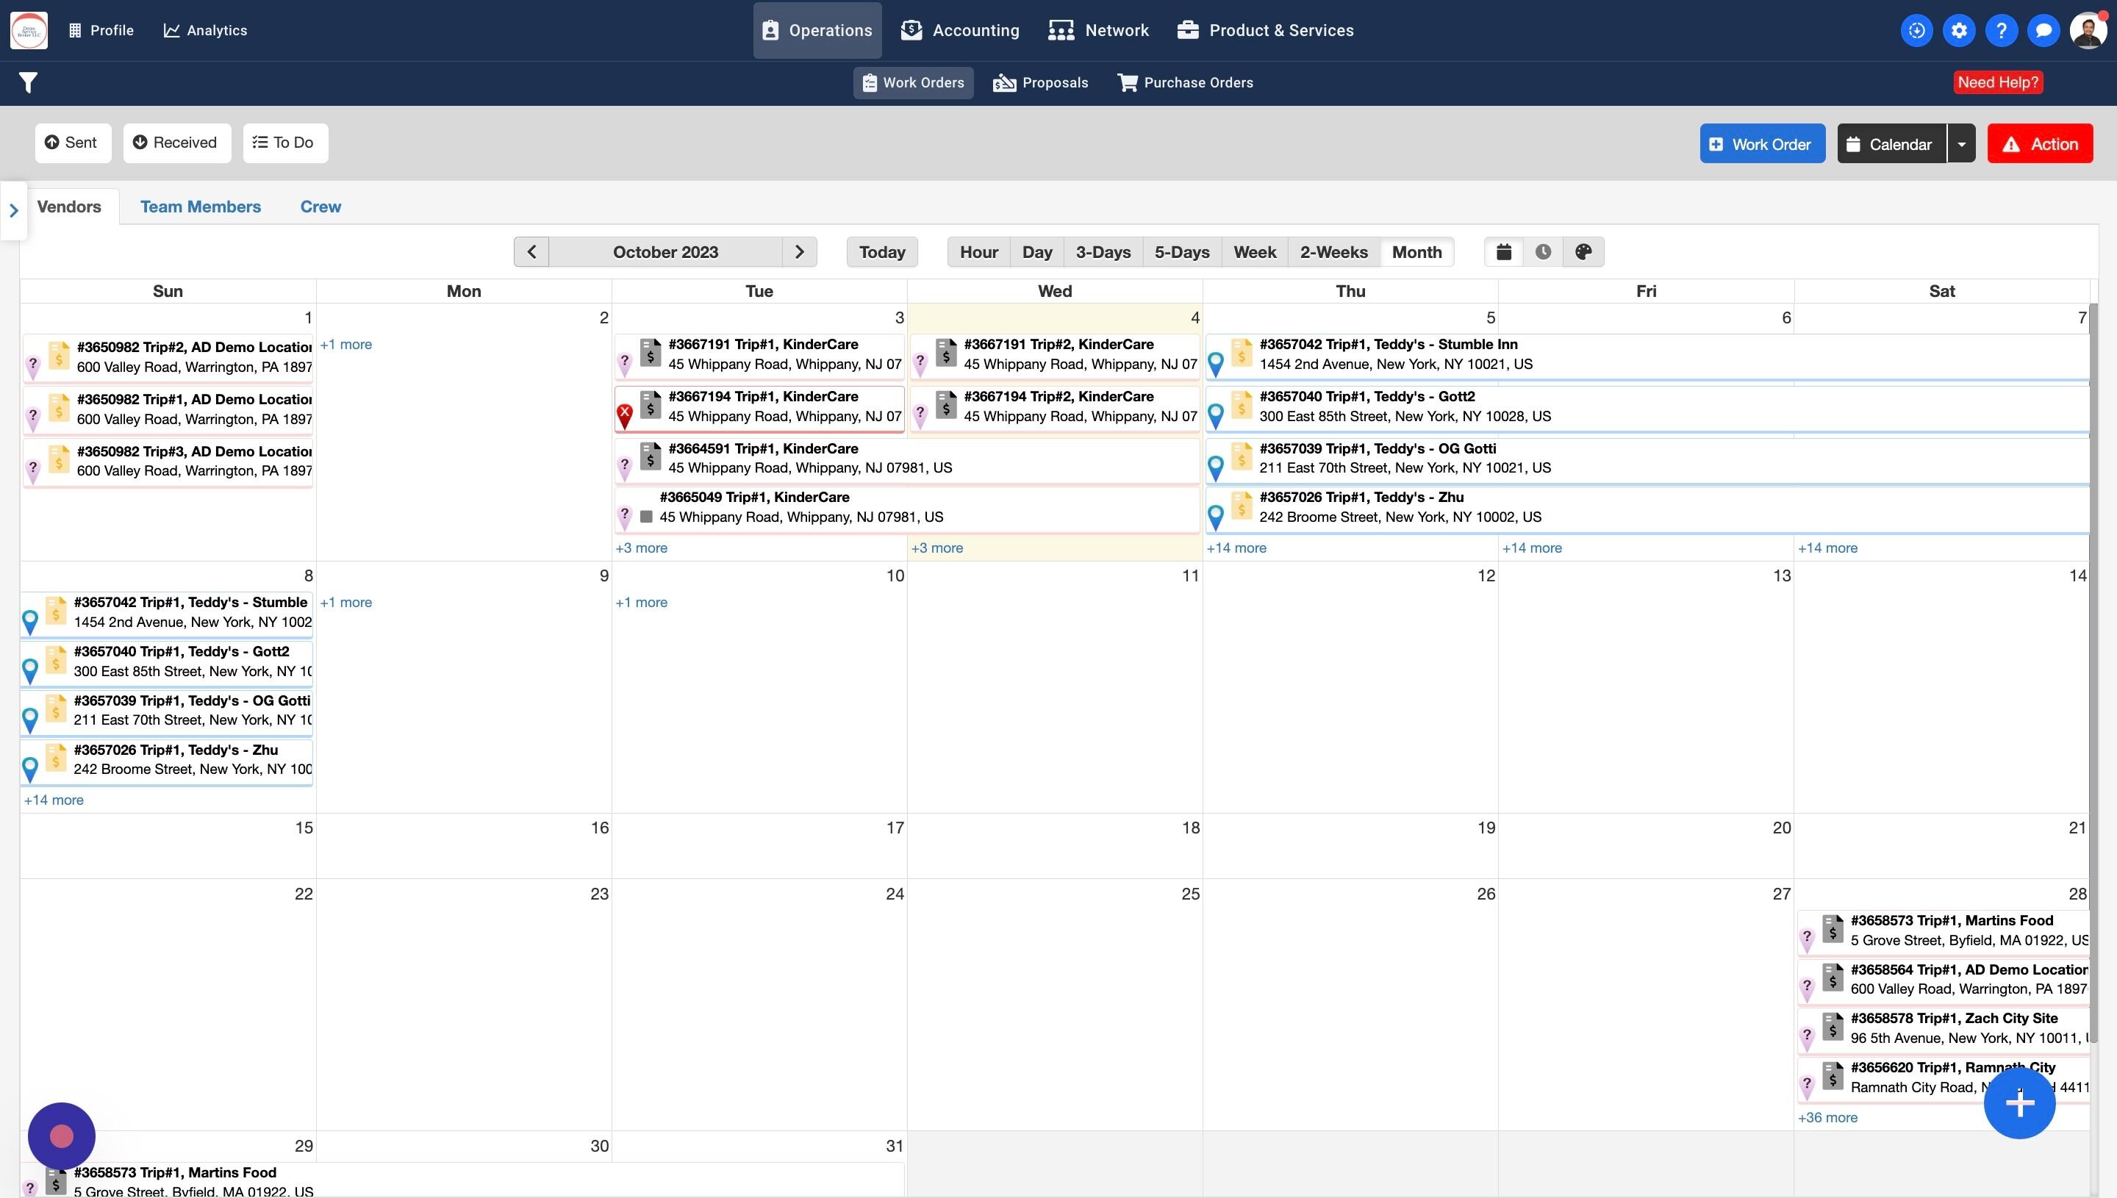Open the color palette icon in calendar toolbar
Viewport: 2117px width, 1198px height.
click(1583, 252)
